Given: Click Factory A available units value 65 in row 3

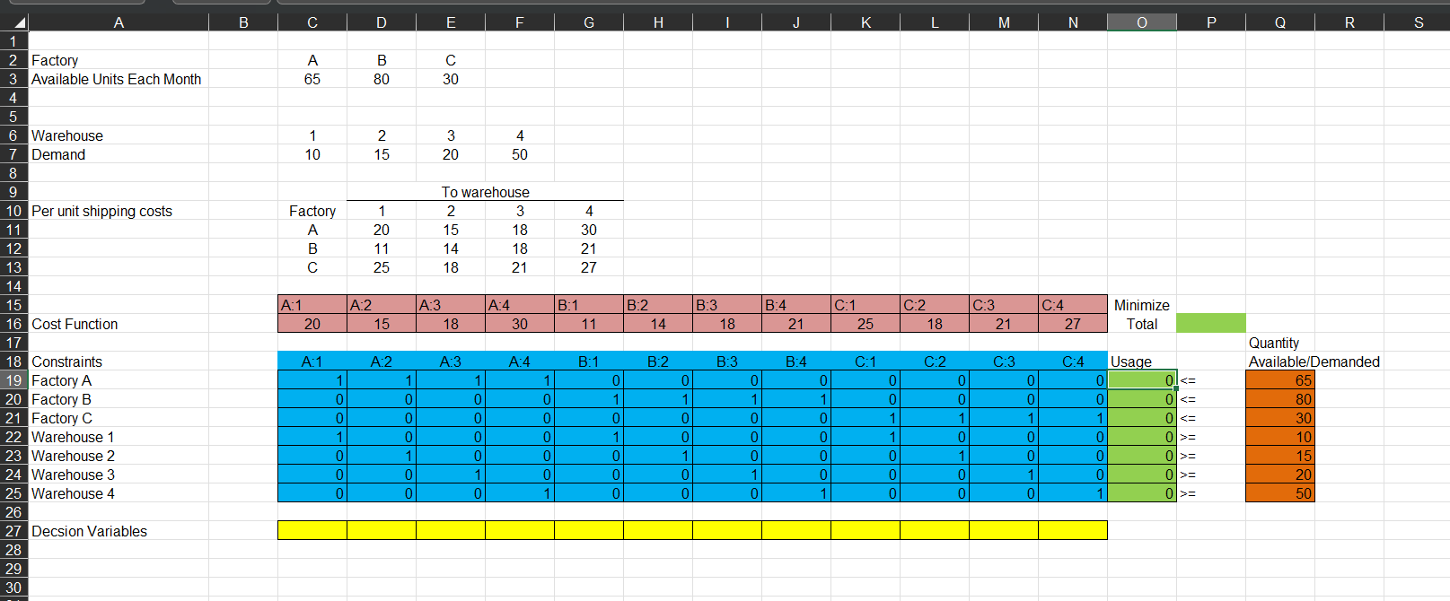Looking at the screenshot, I should 312,79.
